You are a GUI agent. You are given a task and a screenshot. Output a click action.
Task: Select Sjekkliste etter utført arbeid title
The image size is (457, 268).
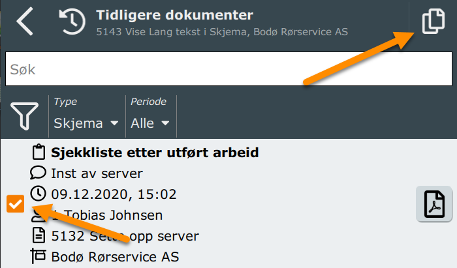(155, 153)
